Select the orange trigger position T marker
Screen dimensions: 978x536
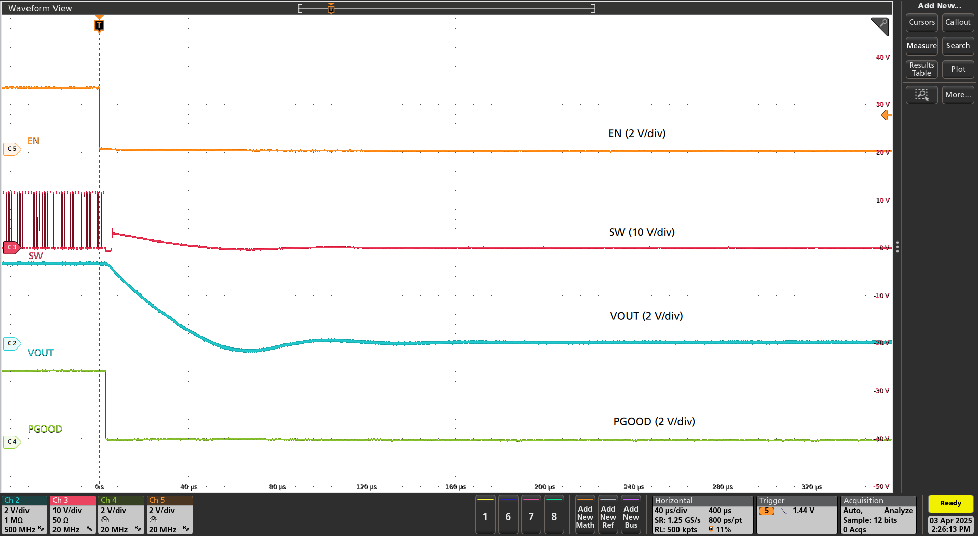pos(99,25)
